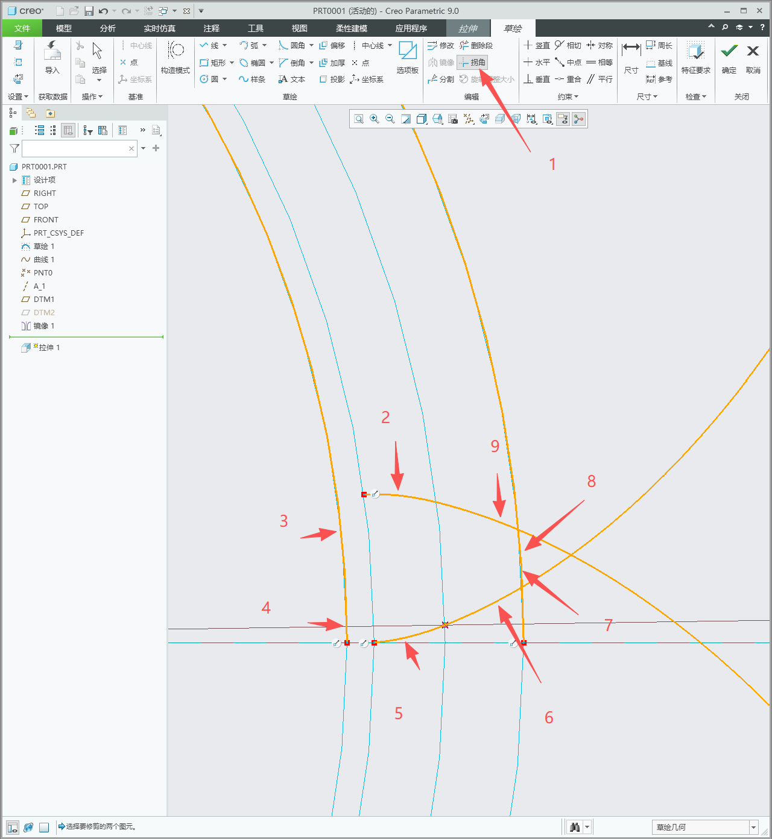Open the Rectangle (矩形) type dropdown arrow
Screen dimensions: 772x839
coord(232,63)
